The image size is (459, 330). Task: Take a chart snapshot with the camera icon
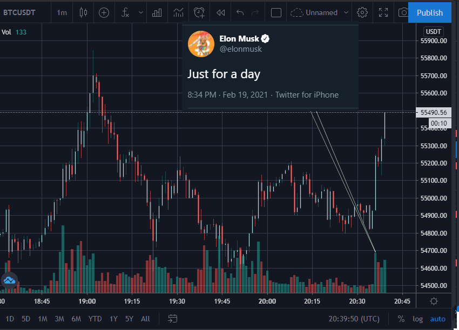403,12
